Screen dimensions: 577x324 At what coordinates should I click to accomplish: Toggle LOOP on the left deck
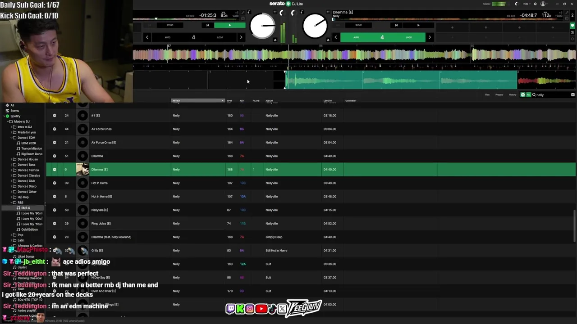[x=220, y=37]
